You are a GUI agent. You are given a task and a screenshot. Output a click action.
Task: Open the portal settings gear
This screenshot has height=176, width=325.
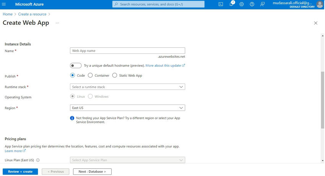242,4
